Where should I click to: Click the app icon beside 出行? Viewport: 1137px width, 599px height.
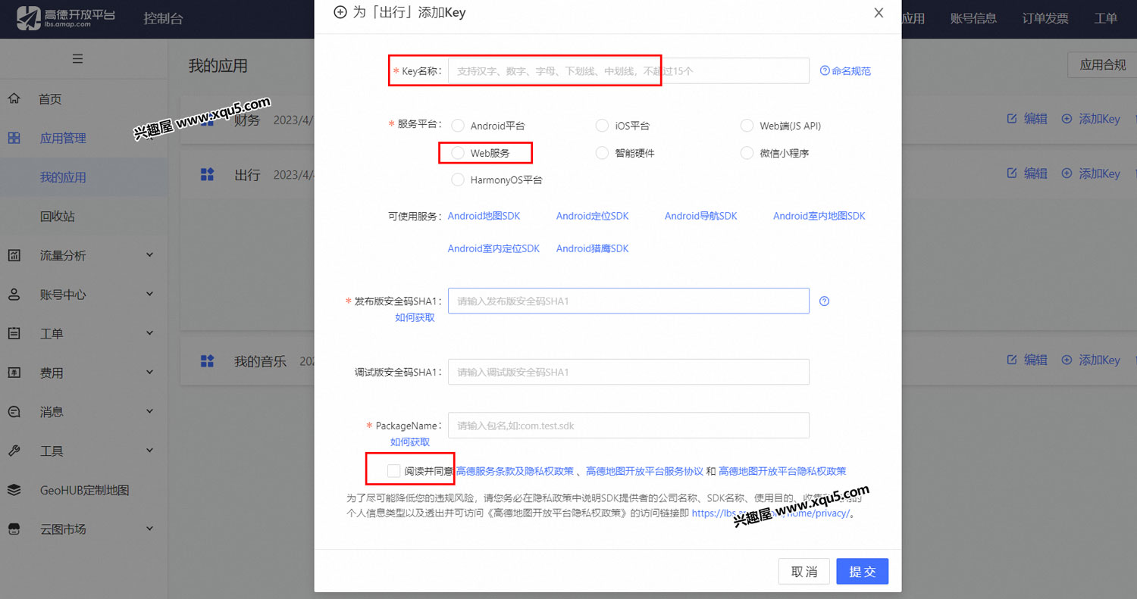click(x=207, y=175)
